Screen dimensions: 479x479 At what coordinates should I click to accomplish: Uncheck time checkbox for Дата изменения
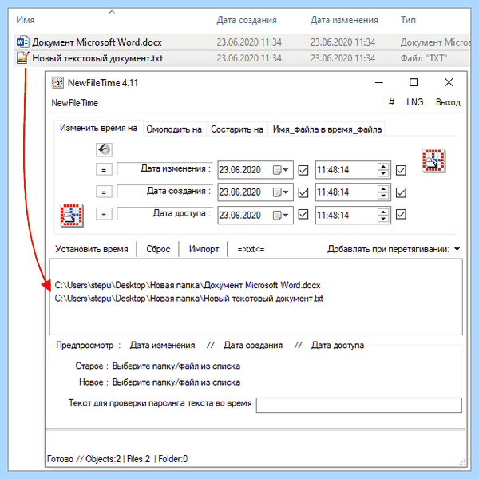[401, 170]
